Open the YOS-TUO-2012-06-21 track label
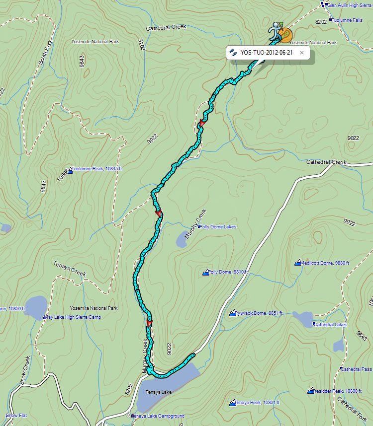This screenshot has width=373, height=426. 267,53
